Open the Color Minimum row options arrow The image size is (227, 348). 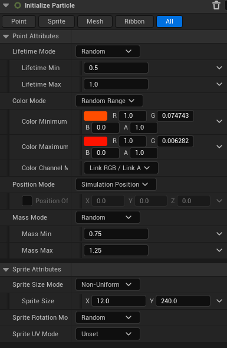click(219, 121)
